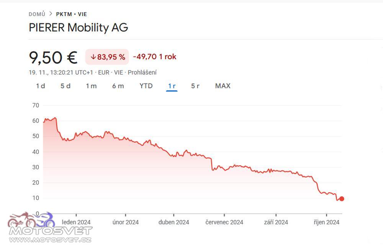The height and width of the screenshot is (248, 383).
Task: Select the 1 d time range tab
Action: click(41, 86)
